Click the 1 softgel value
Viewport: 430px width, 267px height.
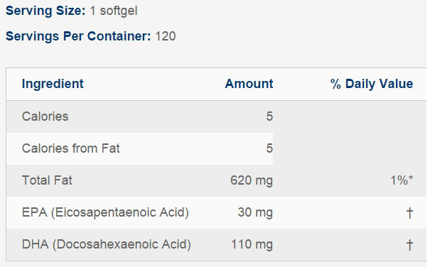(114, 11)
